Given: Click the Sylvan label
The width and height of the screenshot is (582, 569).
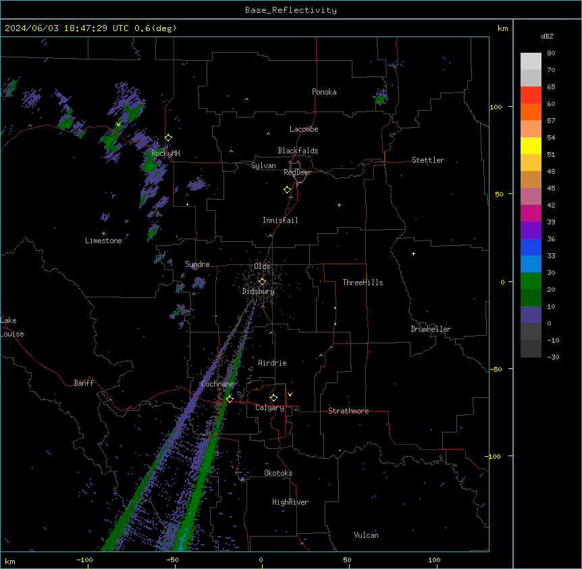Looking at the screenshot, I should [x=263, y=166].
